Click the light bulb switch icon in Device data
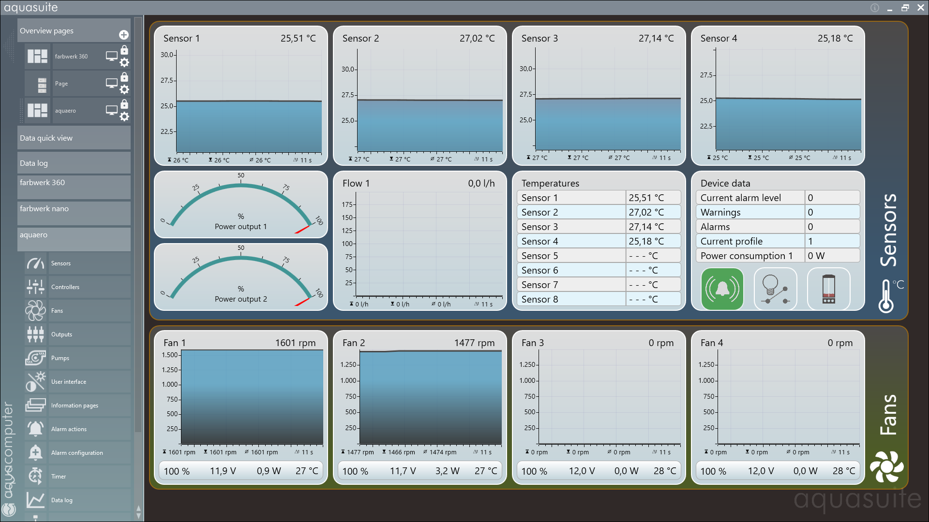929x522 pixels. coord(776,289)
